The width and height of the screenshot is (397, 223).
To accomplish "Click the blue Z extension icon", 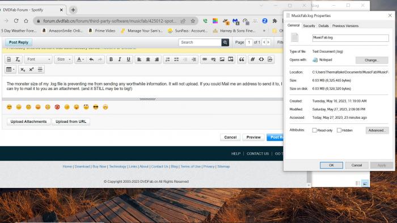I will click(x=265, y=21).
